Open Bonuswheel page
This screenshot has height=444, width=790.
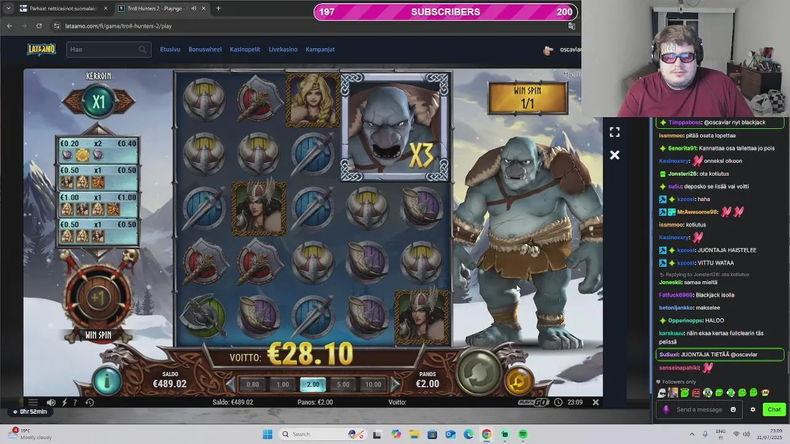click(x=205, y=49)
